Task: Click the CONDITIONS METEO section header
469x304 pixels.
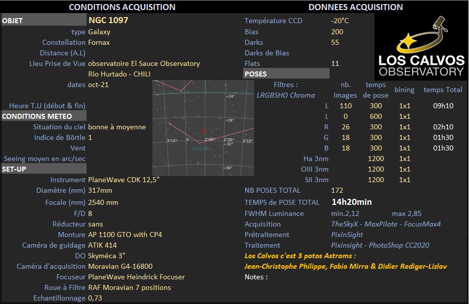Action: pos(44,116)
